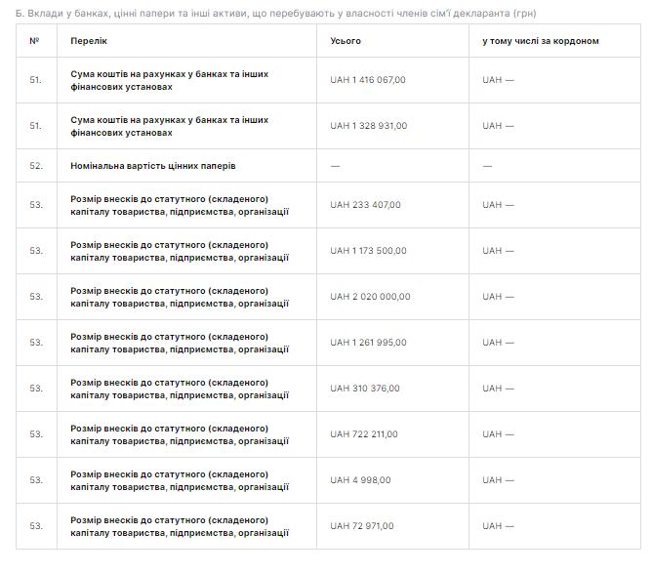Select the "Перелік" column header

(x=89, y=41)
